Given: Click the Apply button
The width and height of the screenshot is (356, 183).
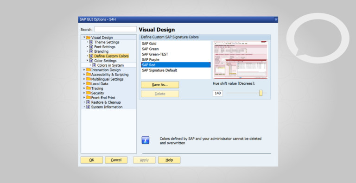Looking at the screenshot, I should coord(144,160).
